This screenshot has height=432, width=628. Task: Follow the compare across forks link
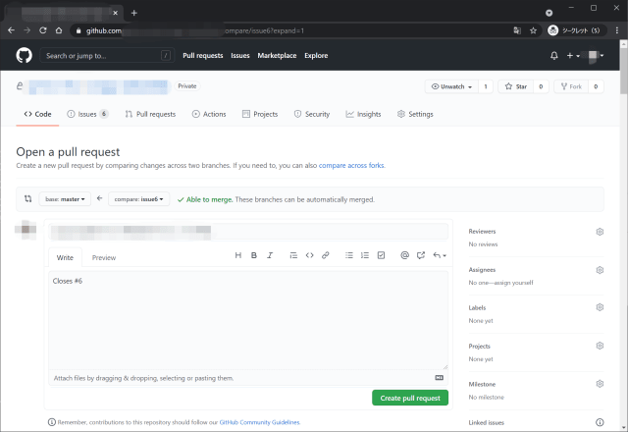coord(351,166)
